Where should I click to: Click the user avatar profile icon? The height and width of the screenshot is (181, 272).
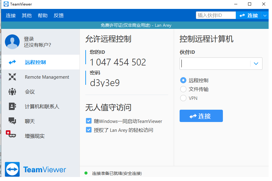12,42
